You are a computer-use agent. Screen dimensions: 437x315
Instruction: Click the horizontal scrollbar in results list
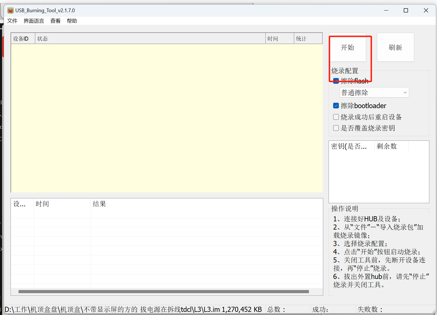[x=164, y=291]
